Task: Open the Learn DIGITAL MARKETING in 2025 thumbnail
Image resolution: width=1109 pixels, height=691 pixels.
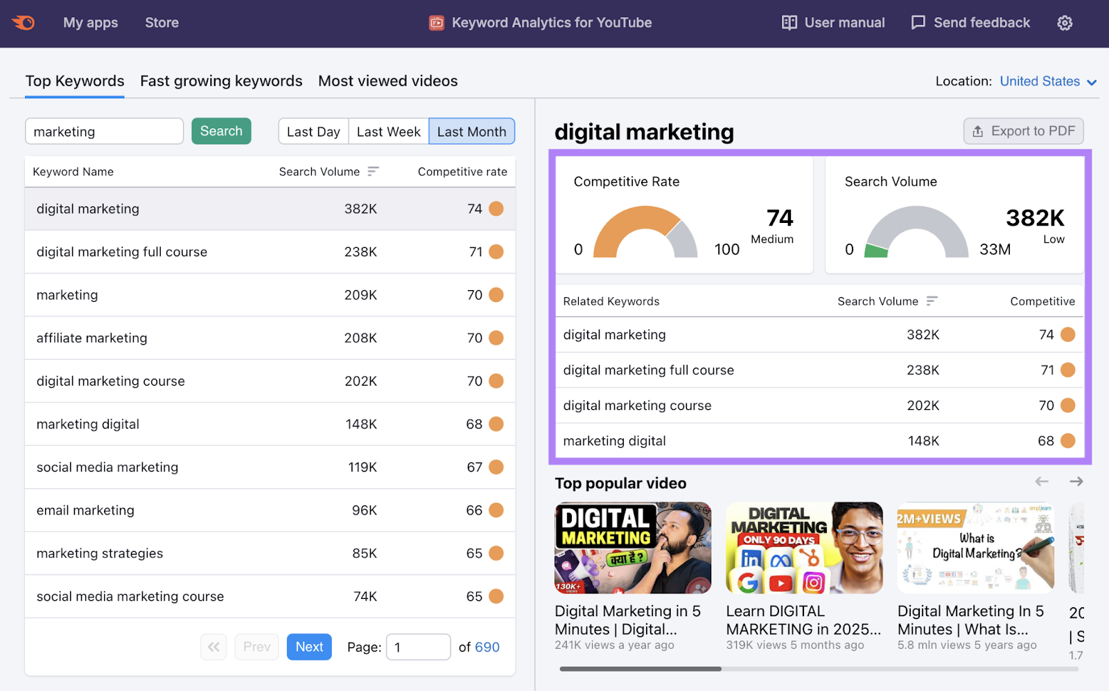Action: coord(804,548)
